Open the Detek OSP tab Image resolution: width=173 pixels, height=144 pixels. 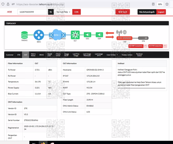[x=50, y=55]
